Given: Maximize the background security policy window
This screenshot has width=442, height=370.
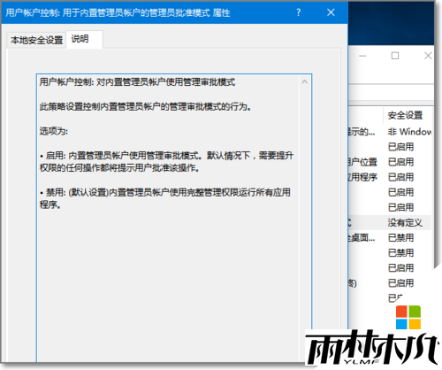Looking at the screenshot, I should [395, 56].
